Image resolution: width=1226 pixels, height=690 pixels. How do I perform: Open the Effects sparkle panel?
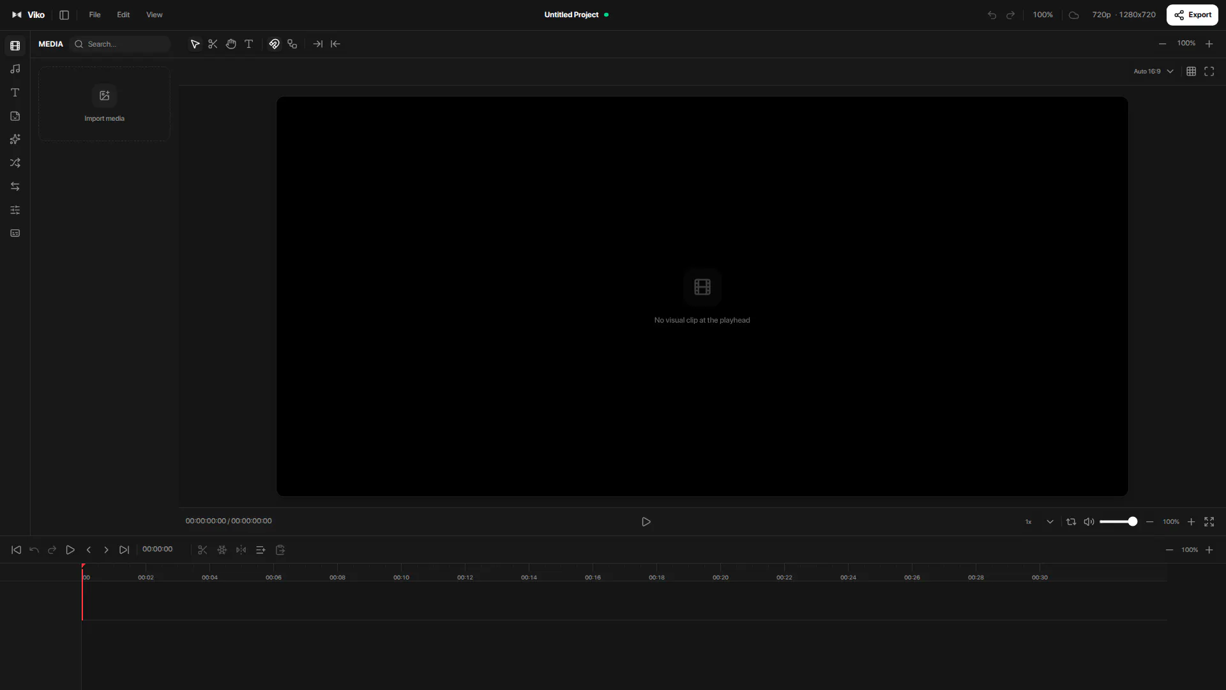(x=15, y=139)
